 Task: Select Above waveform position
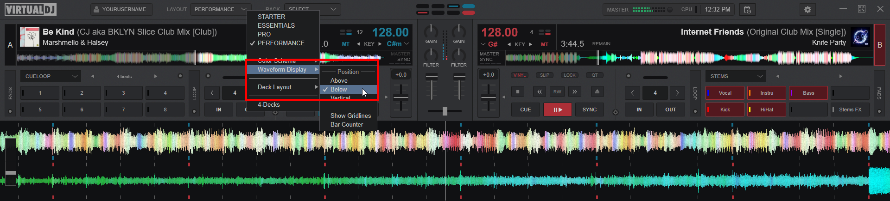click(x=339, y=80)
